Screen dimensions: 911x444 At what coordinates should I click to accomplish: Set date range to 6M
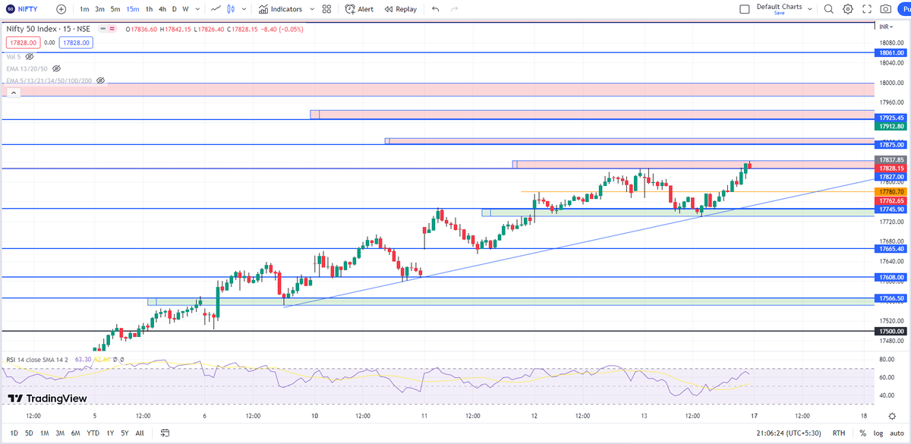[x=76, y=433]
